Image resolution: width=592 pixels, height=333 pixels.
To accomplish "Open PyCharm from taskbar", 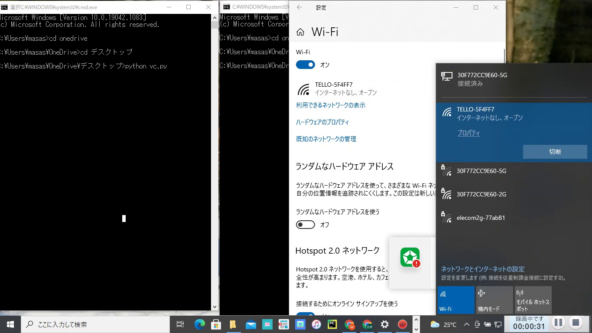I will 333,324.
